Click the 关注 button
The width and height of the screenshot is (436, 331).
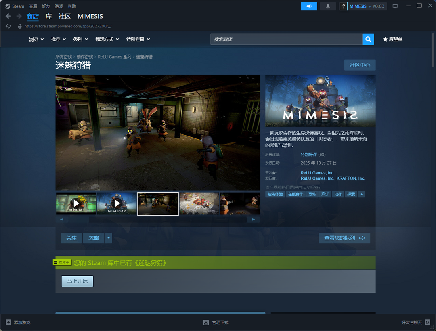(x=71, y=238)
